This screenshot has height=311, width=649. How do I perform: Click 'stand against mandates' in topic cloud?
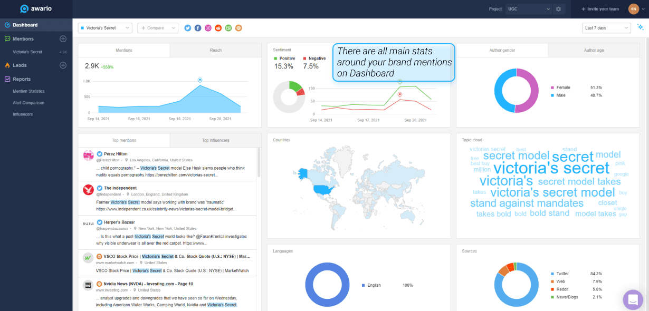point(527,203)
